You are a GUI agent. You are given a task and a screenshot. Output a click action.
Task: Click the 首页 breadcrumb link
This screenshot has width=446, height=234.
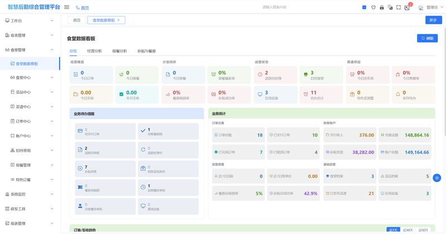click(83, 8)
